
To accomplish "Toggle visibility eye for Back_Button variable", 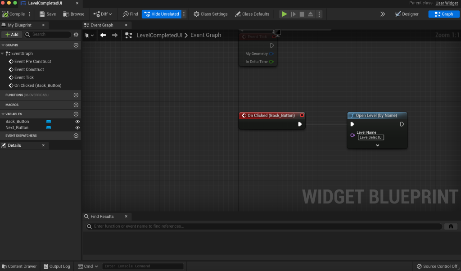I will tap(77, 122).
